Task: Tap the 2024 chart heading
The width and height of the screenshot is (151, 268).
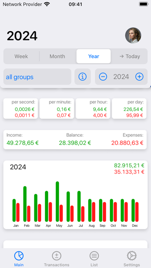Action: (x=18, y=167)
